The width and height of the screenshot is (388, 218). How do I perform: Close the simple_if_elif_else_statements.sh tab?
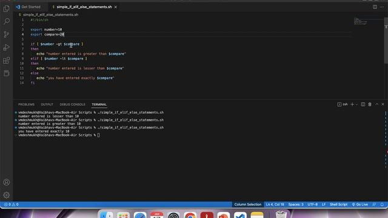pos(116,7)
